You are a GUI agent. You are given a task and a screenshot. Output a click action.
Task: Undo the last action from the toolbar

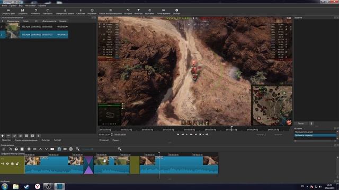coord(35,12)
